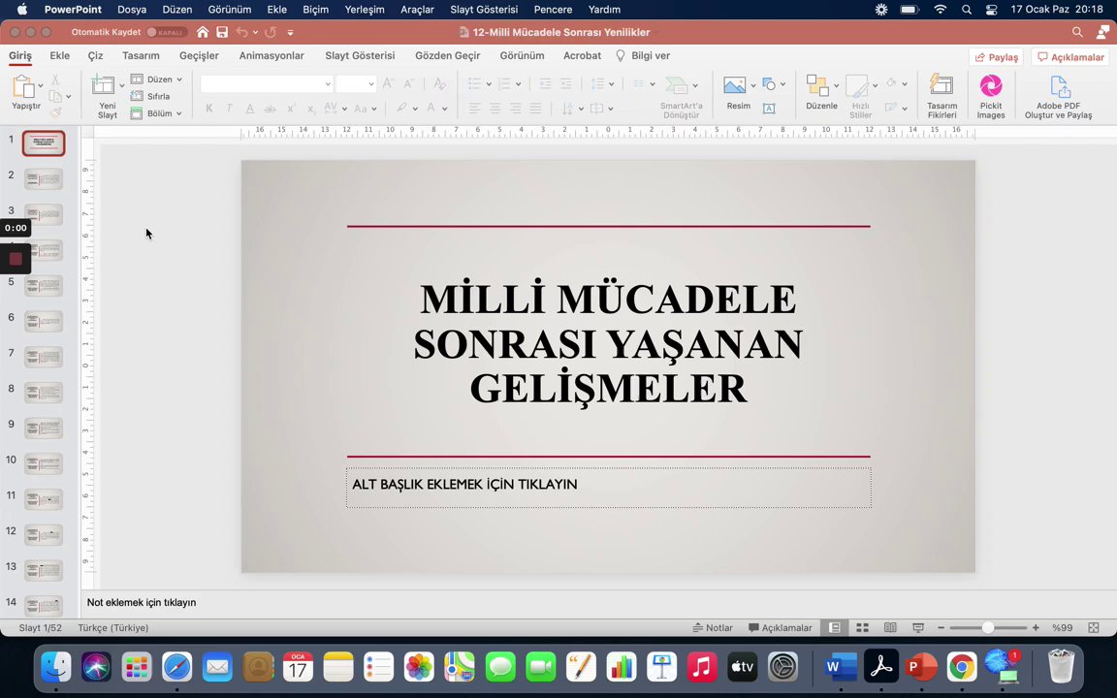
Task: Click the Adobe Acrobat Dock icon
Action: tap(881, 667)
